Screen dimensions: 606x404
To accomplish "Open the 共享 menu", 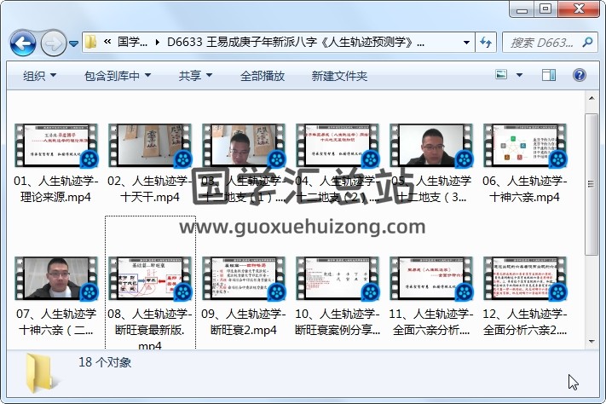I will 195,76.
